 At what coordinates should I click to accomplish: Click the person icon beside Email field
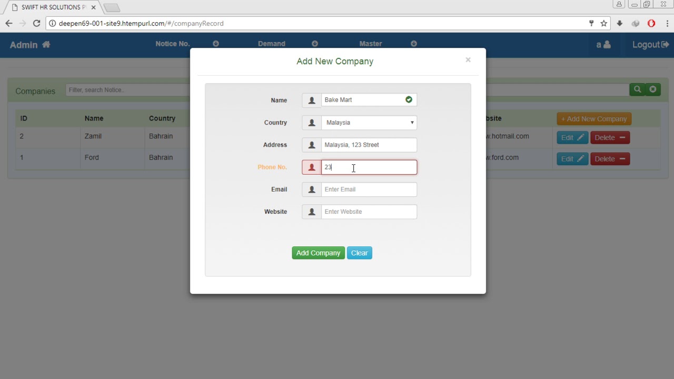pos(312,189)
